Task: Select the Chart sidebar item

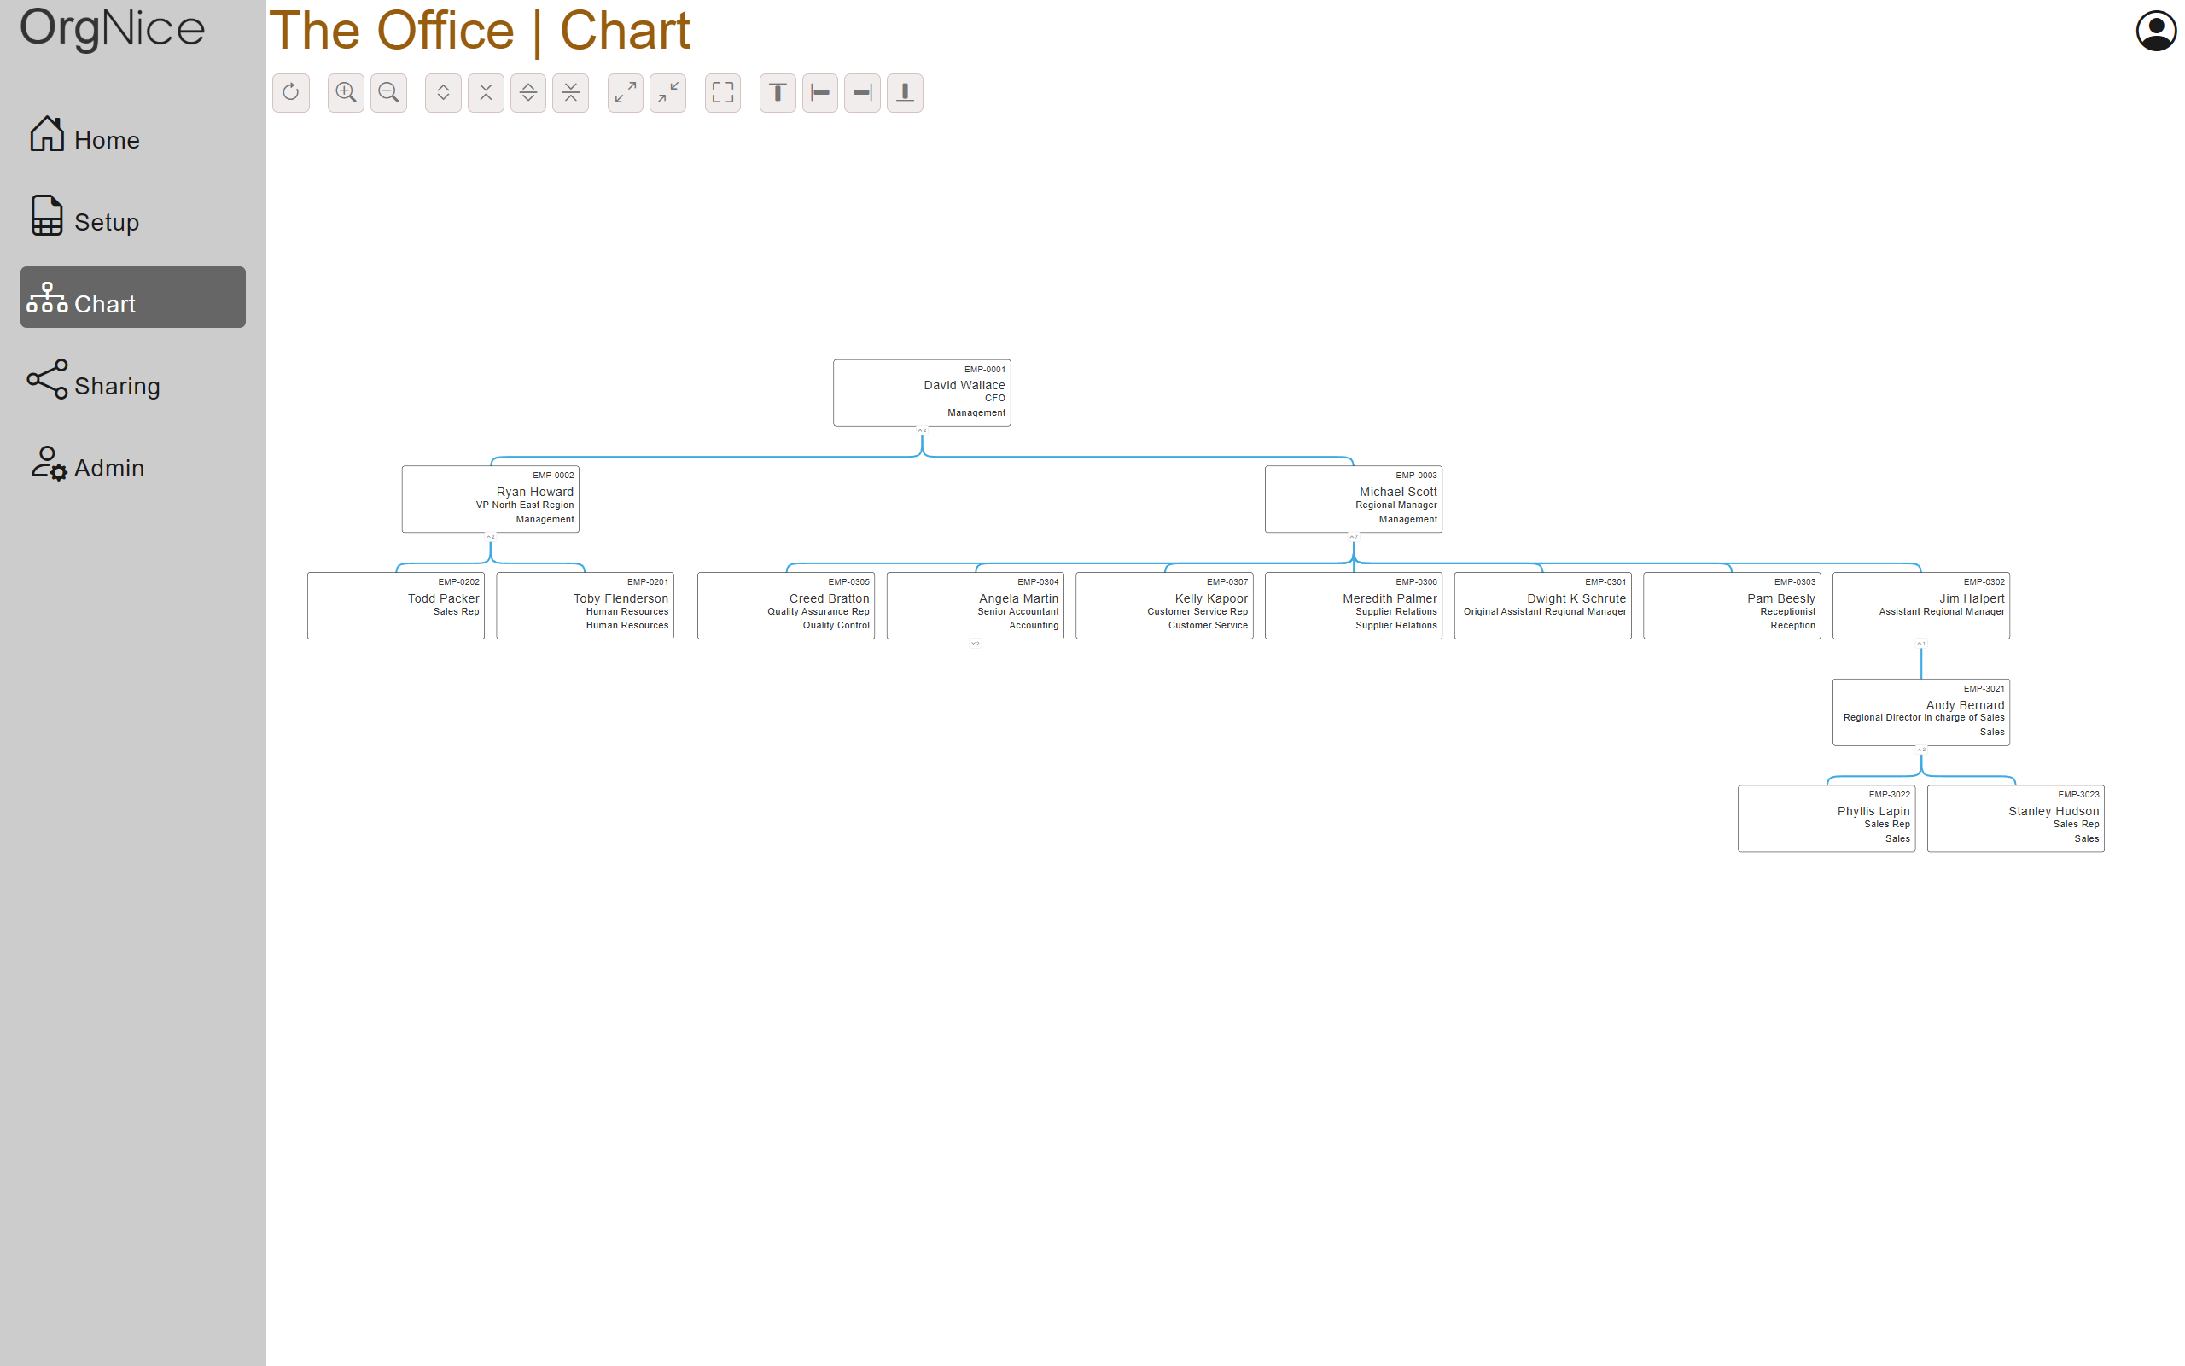Action: coord(133,297)
